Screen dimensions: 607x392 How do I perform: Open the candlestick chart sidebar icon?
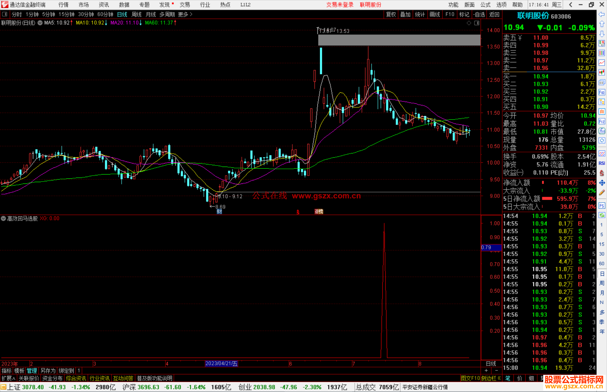coord(602,72)
